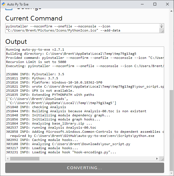Image resolution: width=174 pixels, height=176 pixels.
Task: Click the Output heading
Action: pos(16,42)
